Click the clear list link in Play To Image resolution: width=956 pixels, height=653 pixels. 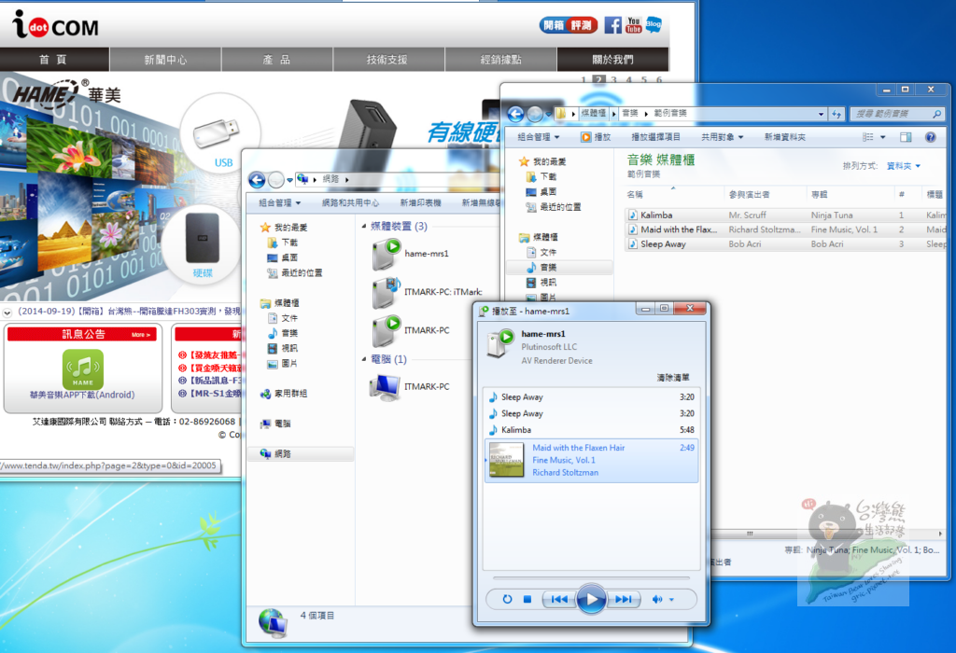point(673,378)
